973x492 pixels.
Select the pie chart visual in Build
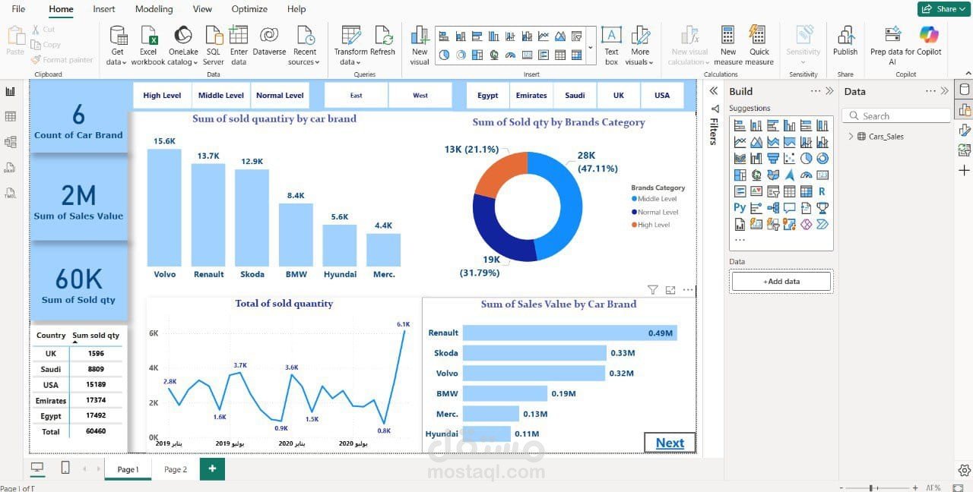pyautogui.click(x=806, y=158)
